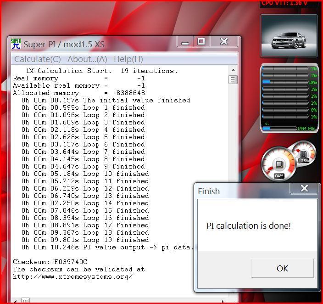Minimize the Super PI window
This screenshot has width=323, height=304.
click(x=185, y=42)
